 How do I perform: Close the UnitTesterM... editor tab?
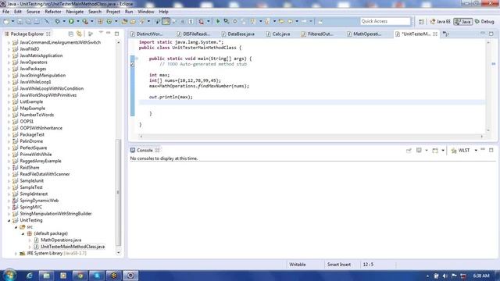click(x=435, y=34)
